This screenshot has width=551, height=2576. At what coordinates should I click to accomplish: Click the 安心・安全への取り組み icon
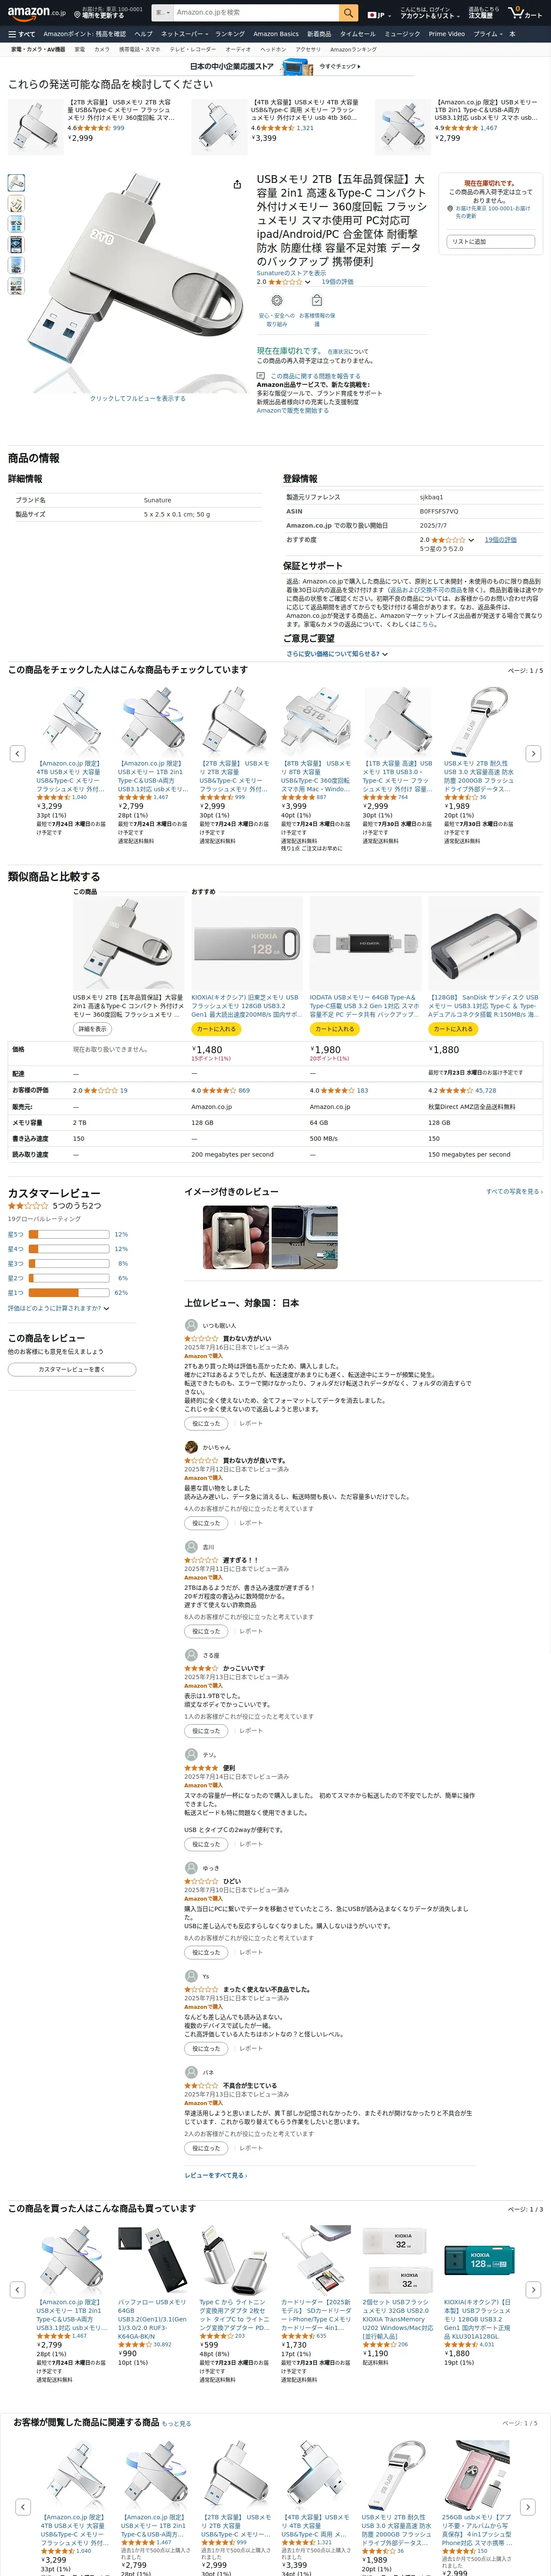click(x=277, y=300)
